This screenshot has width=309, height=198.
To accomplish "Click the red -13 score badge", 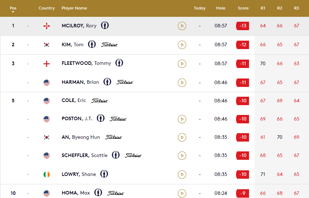I will tap(243, 26).
